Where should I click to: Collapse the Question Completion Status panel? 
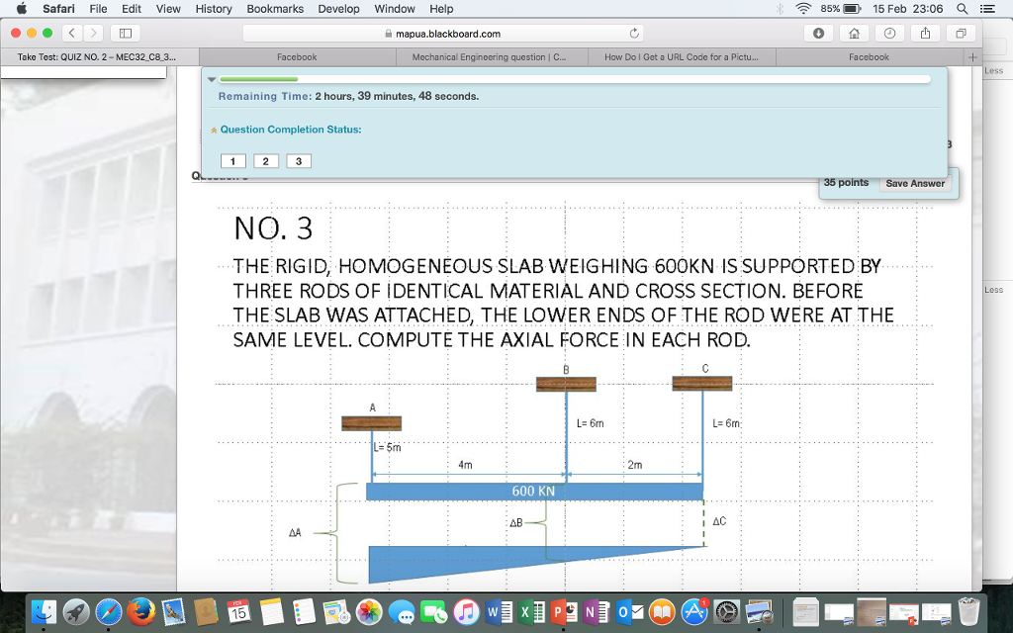coord(214,130)
